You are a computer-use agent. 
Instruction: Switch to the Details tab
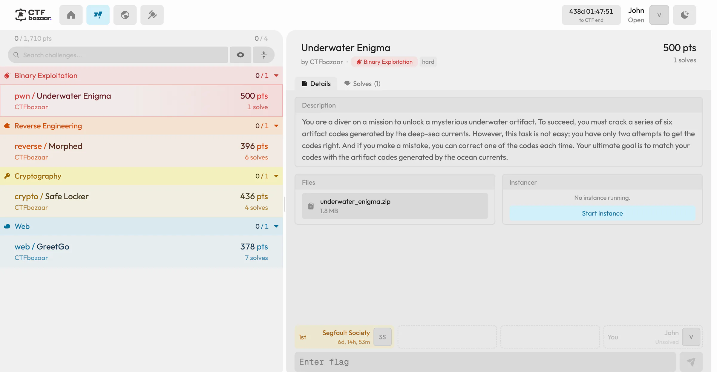coord(316,84)
